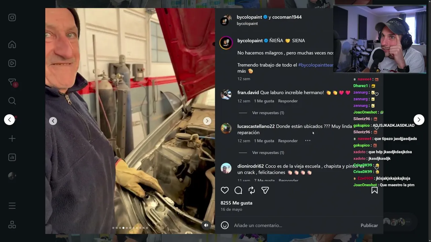Viewport: 431px width, 242px height.
Task: Click the '16 de mayo' post date
Action: point(231,209)
